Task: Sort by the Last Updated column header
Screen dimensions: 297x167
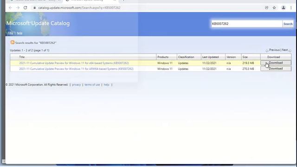Action: [210, 57]
